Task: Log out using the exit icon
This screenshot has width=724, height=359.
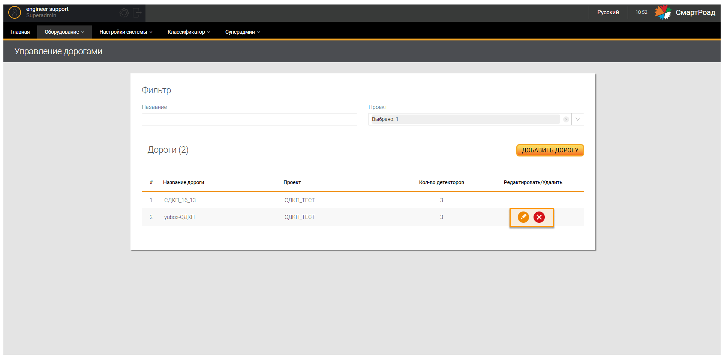Action: pyautogui.click(x=137, y=13)
